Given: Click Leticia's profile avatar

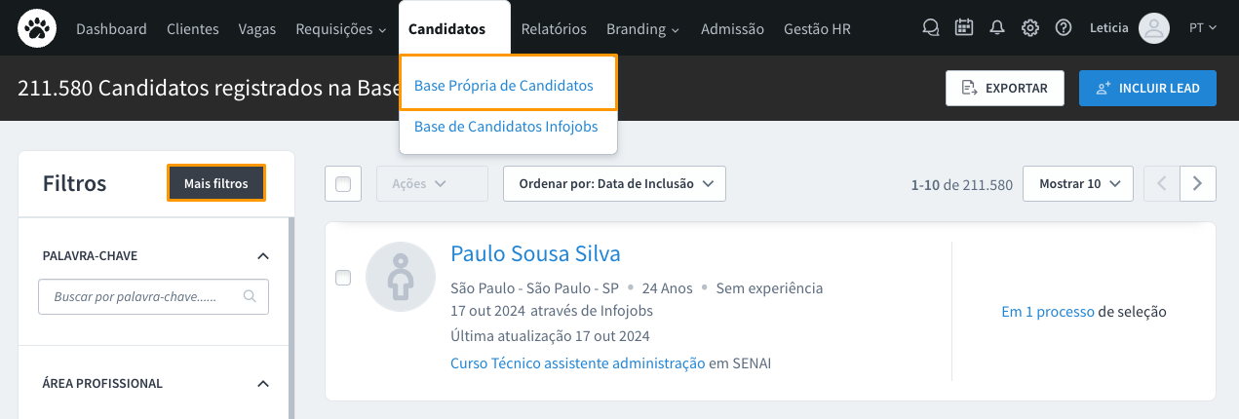Looking at the screenshot, I should click(1154, 28).
